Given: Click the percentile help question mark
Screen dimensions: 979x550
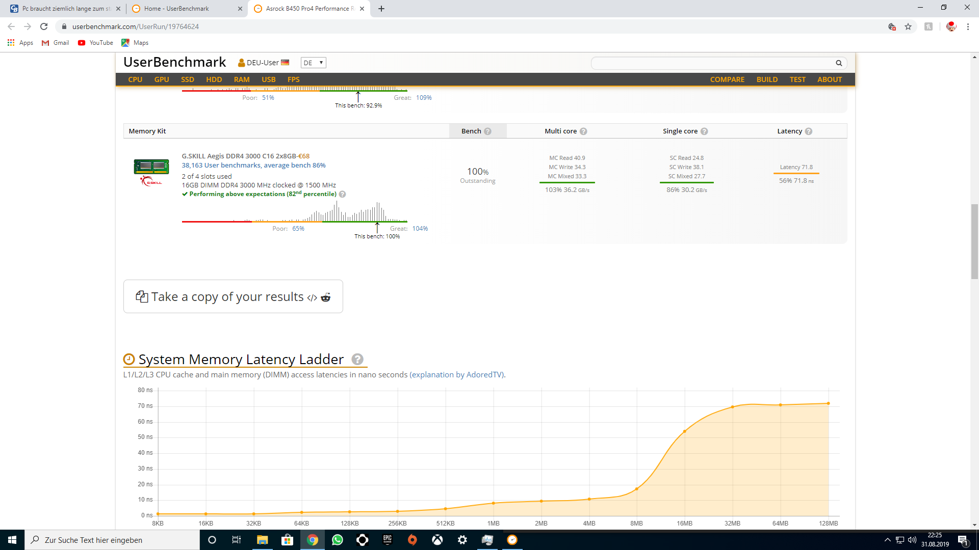Looking at the screenshot, I should (343, 194).
